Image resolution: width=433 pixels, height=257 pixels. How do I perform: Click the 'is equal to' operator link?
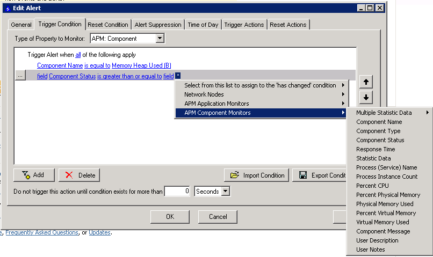(x=97, y=65)
